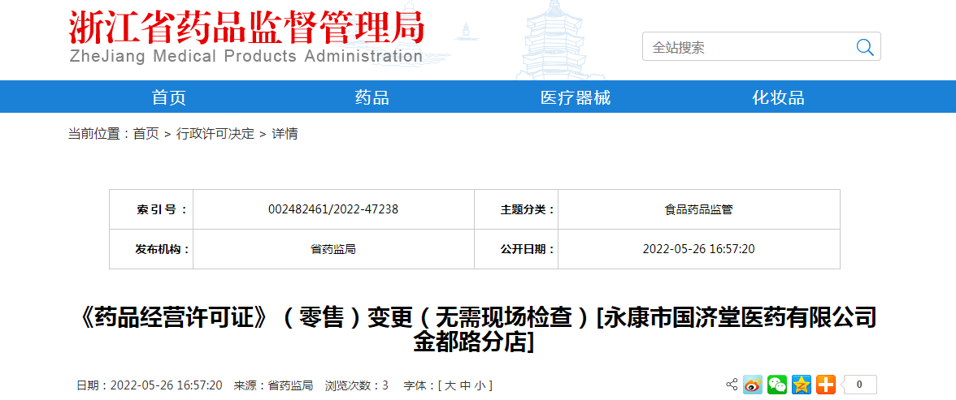This screenshot has height=400, width=956.
Task: Select index number 002482461/2022-47238
Action: (333, 209)
